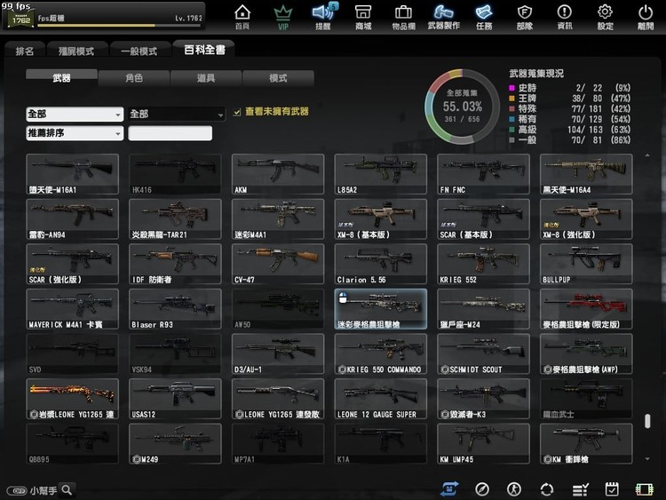Select the KRIEG 552 weapon card

tap(483, 264)
